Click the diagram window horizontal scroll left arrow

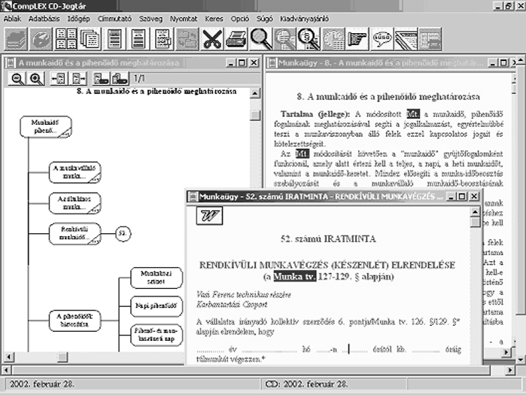coord(9,357)
